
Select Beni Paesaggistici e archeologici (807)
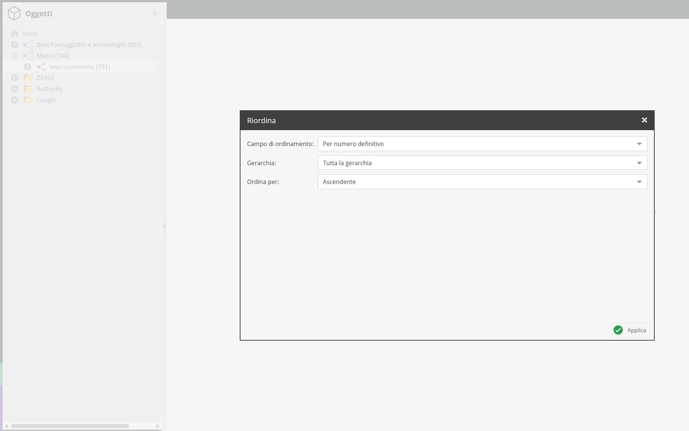[x=89, y=45]
